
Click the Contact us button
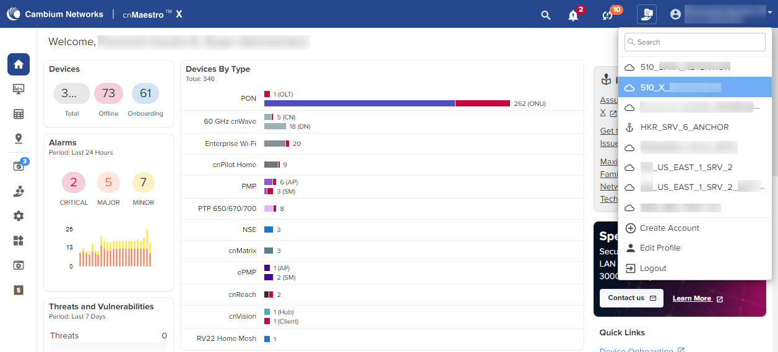631,298
